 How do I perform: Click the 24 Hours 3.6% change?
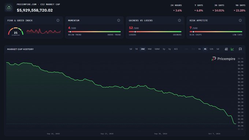tap(177, 11)
